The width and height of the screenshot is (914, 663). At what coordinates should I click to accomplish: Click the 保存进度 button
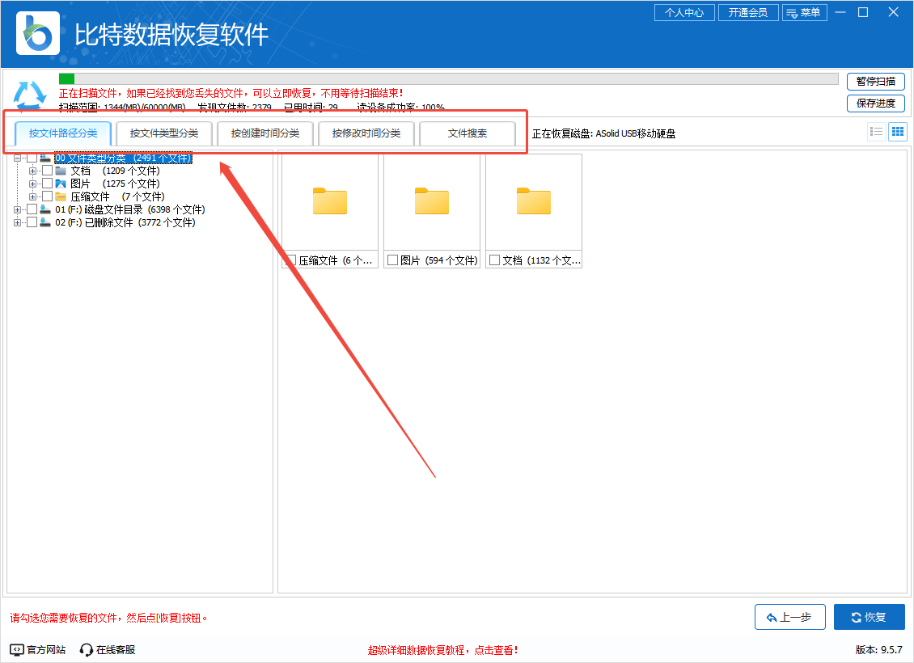(875, 103)
